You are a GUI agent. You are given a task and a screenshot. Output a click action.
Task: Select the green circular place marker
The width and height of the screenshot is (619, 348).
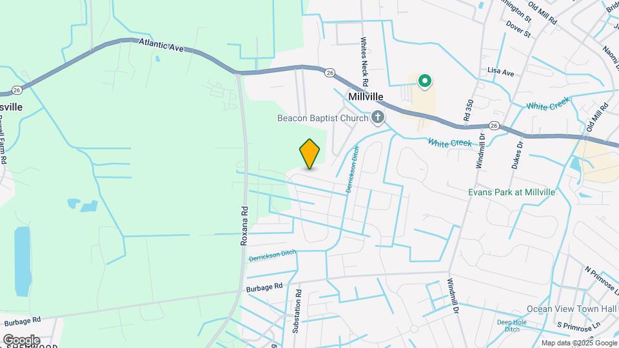point(425,81)
